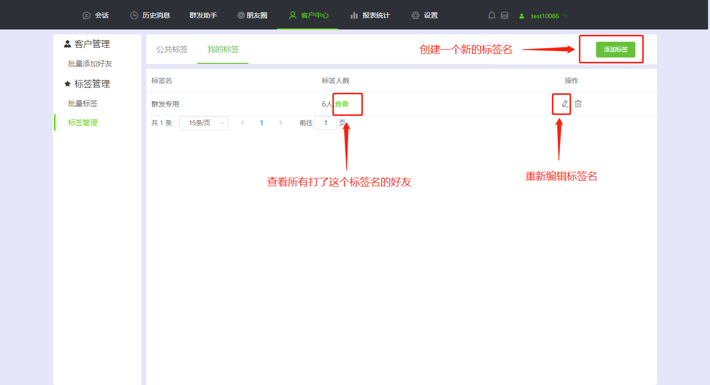Click the 客户中心 person icon

(x=292, y=15)
